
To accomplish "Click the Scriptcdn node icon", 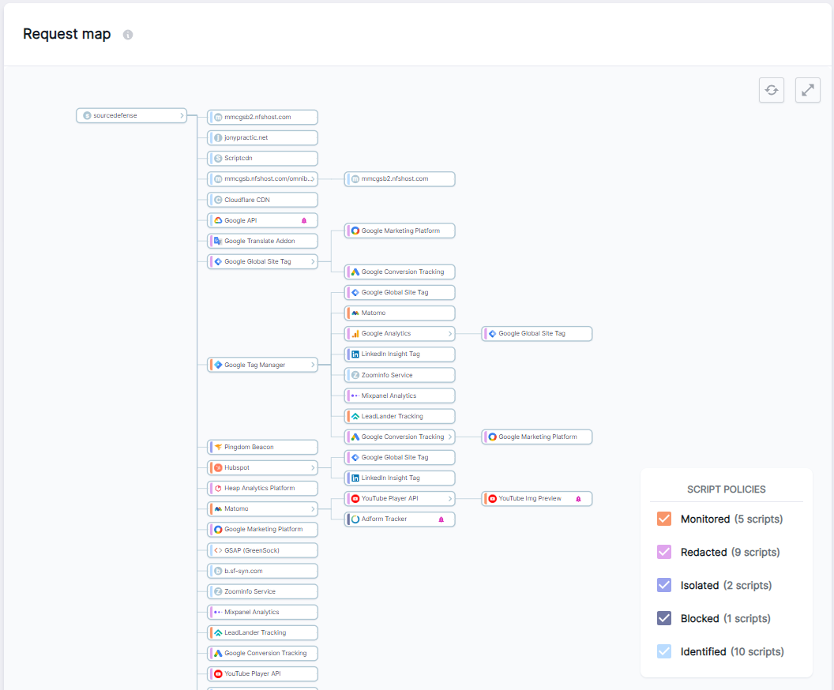I will pyautogui.click(x=218, y=159).
